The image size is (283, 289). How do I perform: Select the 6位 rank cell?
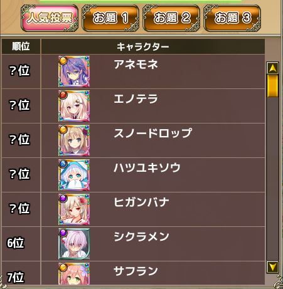pos(21,244)
